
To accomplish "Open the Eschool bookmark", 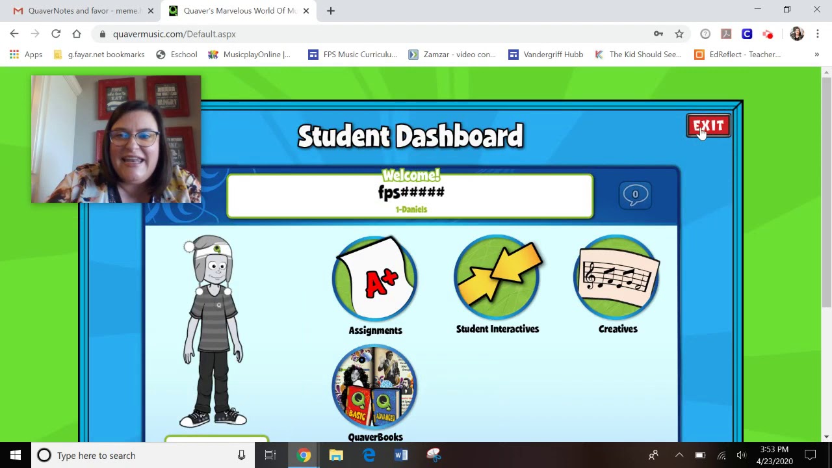I will [x=176, y=55].
